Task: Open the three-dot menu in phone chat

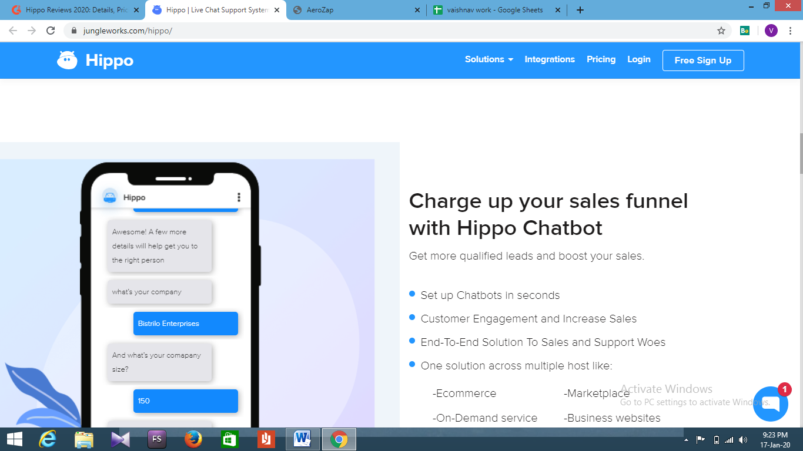Action: (x=239, y=197)
